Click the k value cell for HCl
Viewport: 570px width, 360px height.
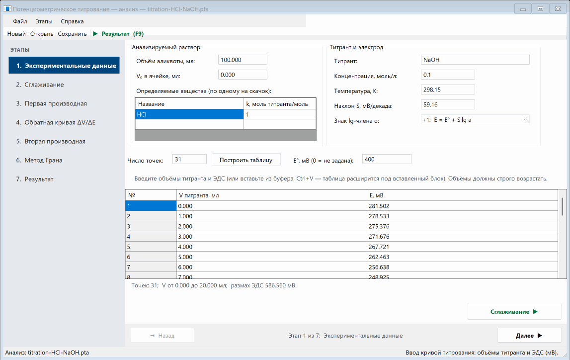[x=280, y=114]
